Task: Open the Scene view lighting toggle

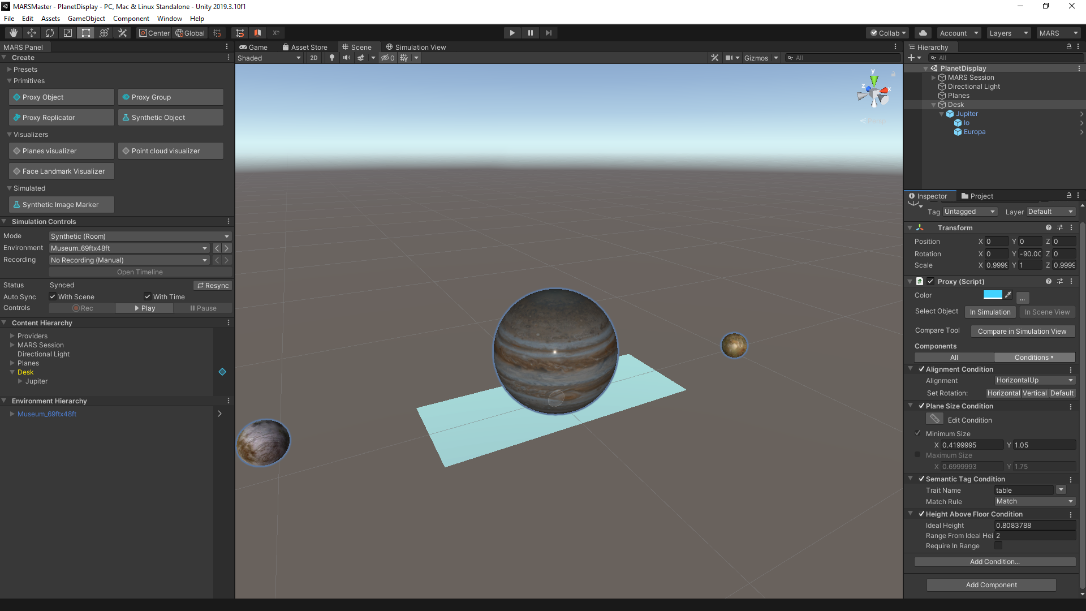Action: (x=331, y=58)
